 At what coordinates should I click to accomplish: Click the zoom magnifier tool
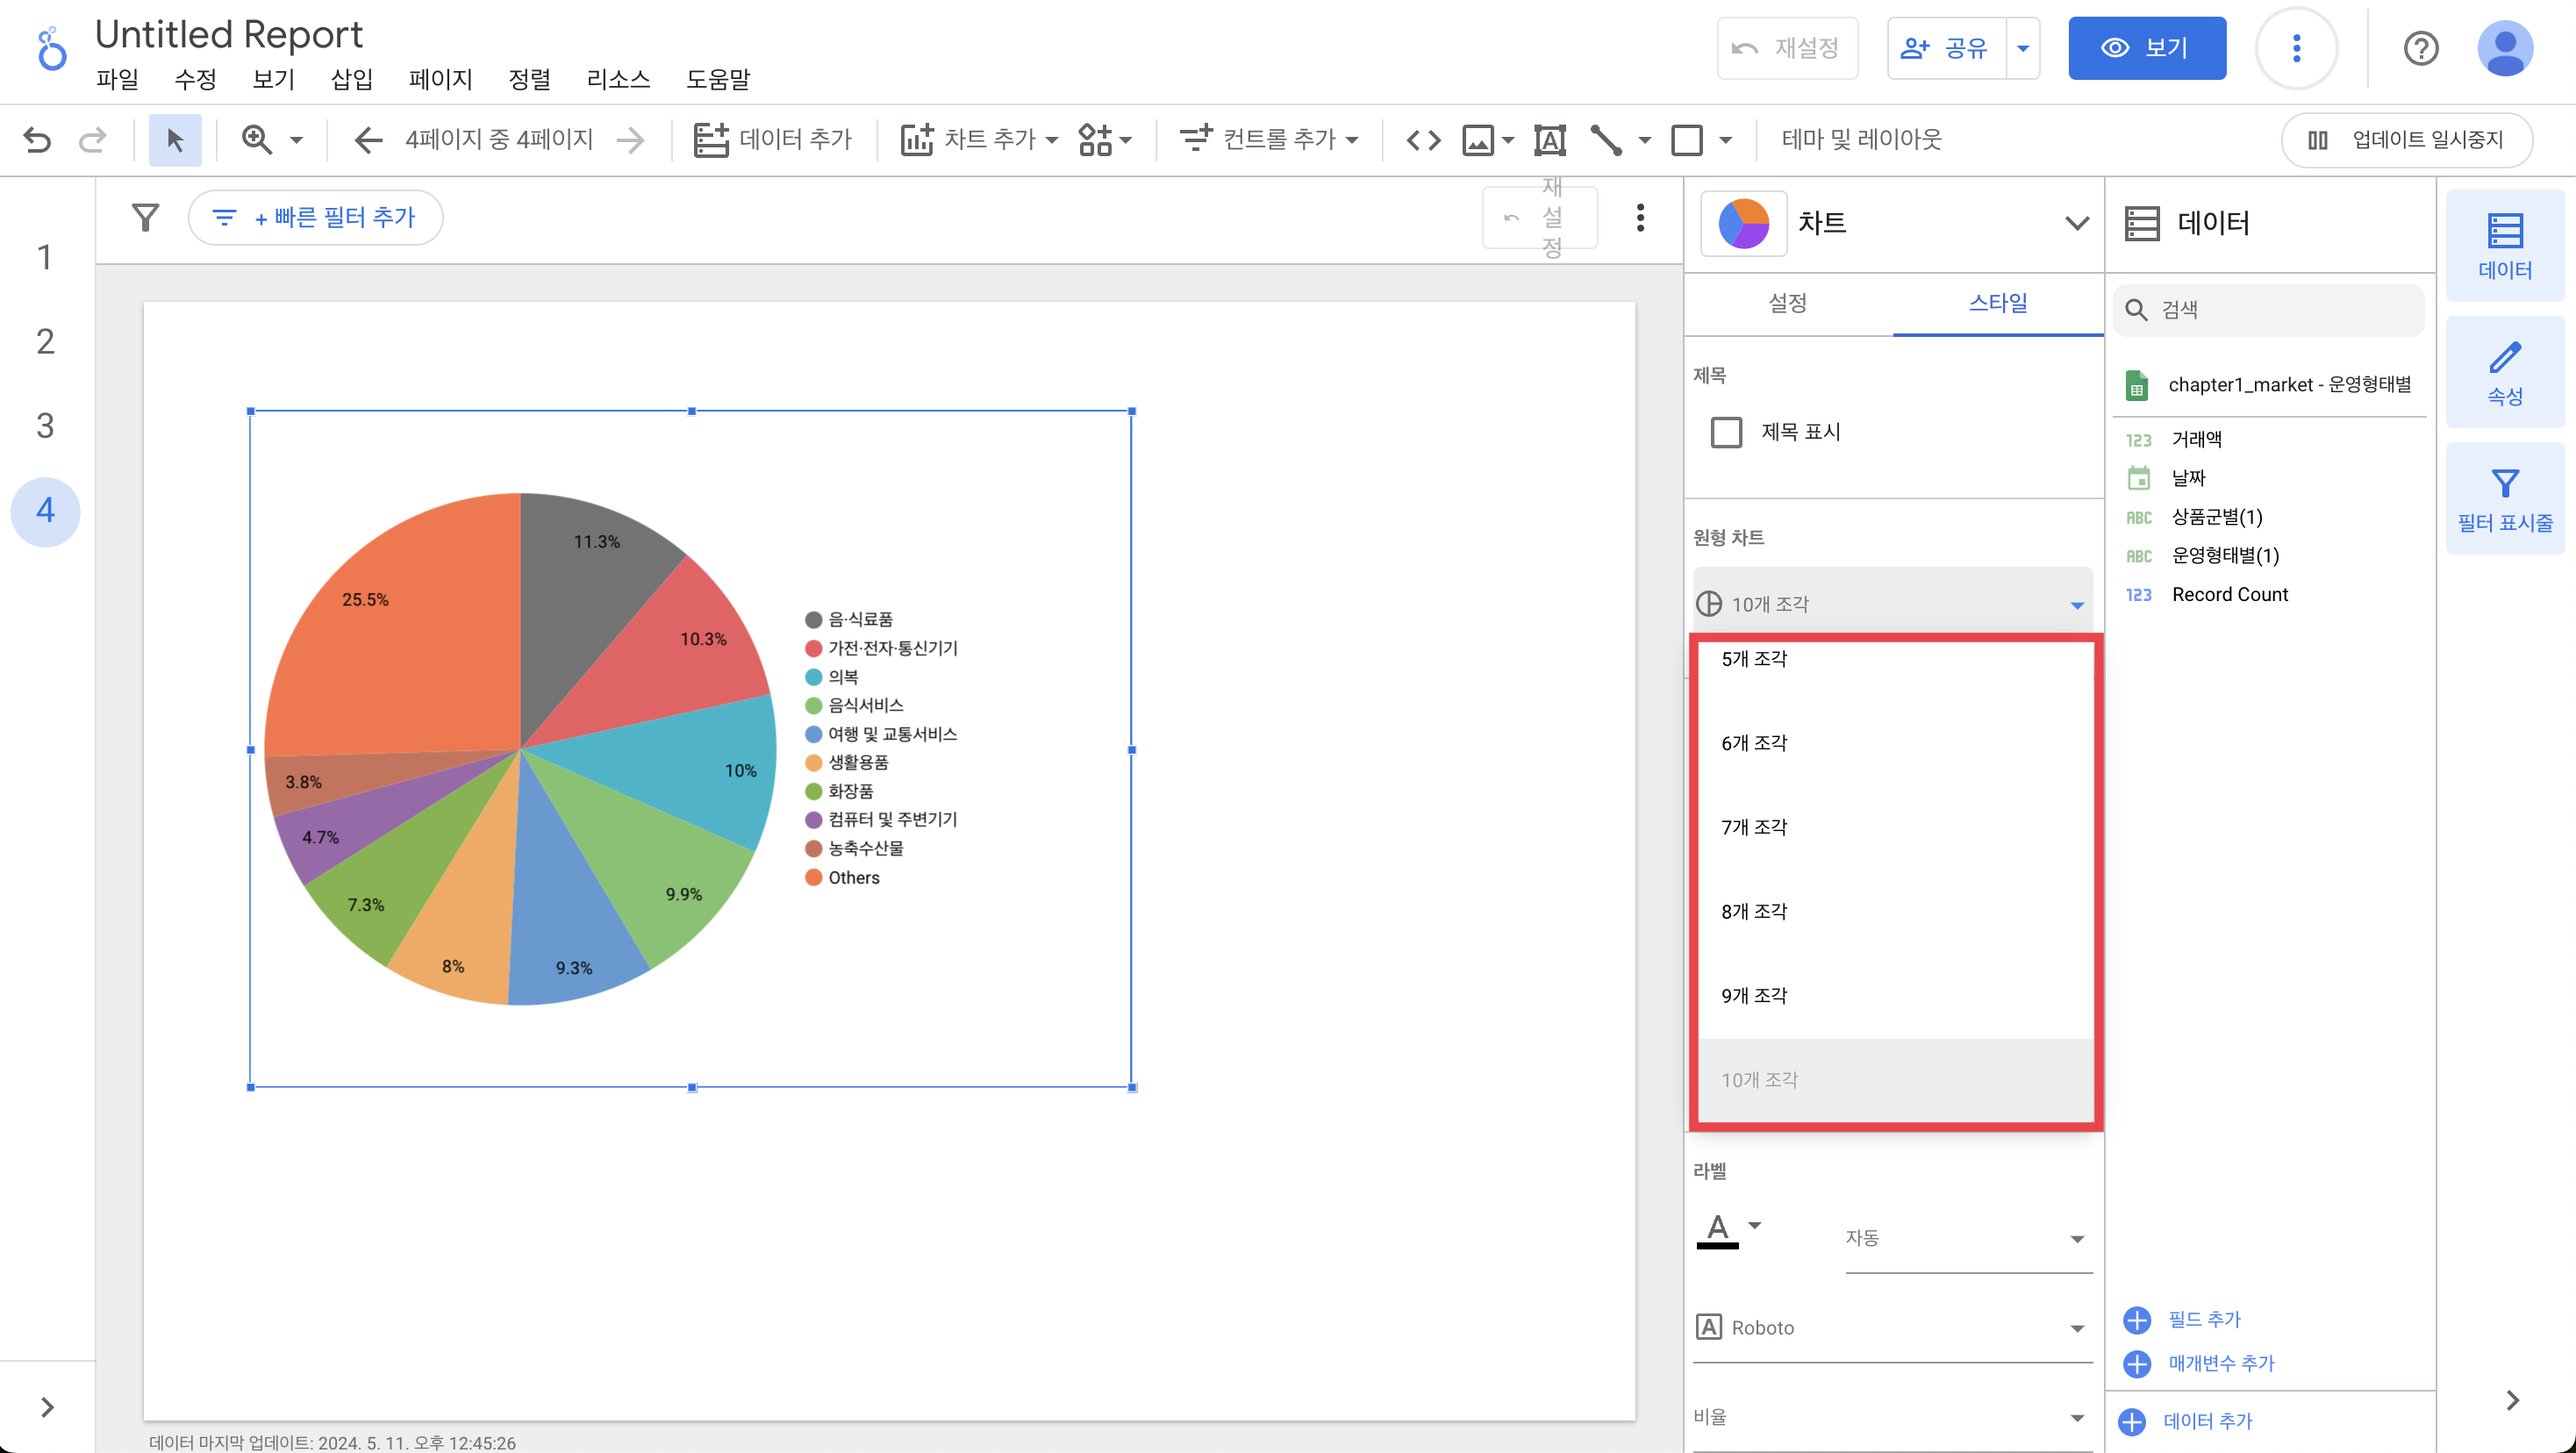[x=257, y=139]
